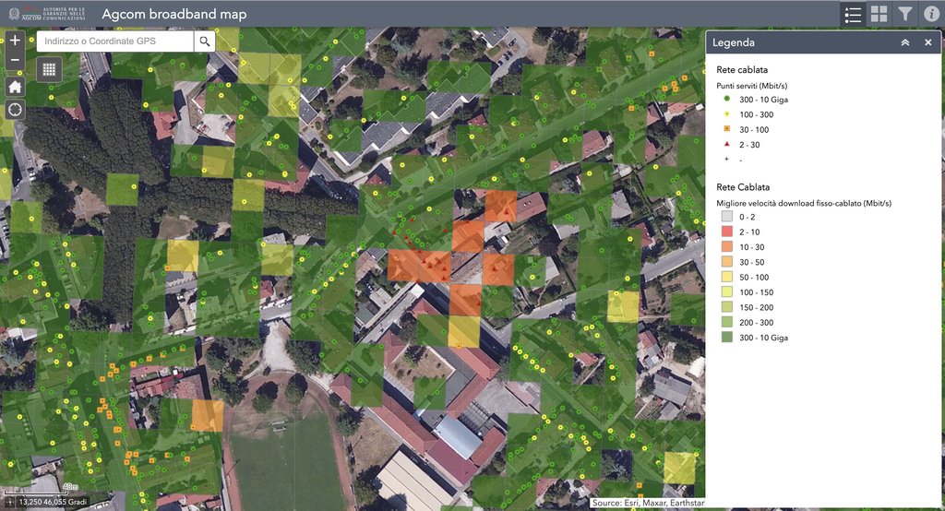The height and width of the screenshot is (511, 945).
Task: Activate the find-my-location button
Action: [x=15, y=110]
